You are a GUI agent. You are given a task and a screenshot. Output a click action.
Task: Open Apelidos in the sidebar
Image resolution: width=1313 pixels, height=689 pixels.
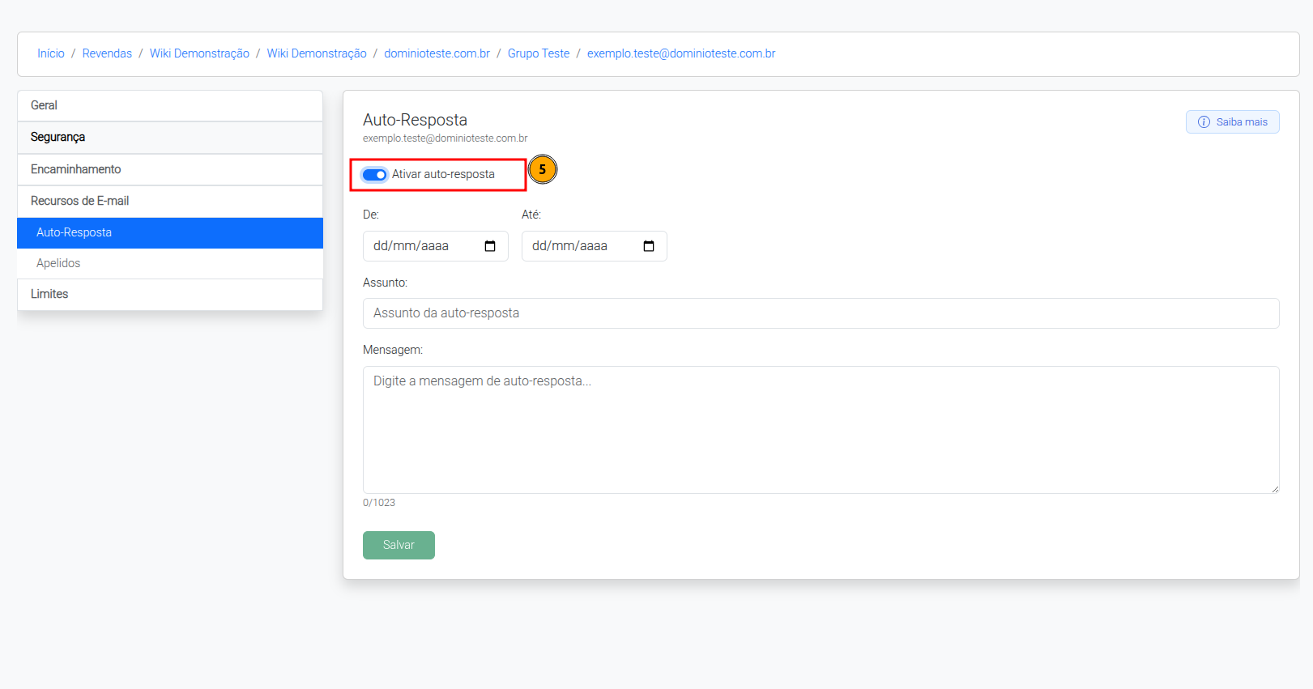click(170, 263)
